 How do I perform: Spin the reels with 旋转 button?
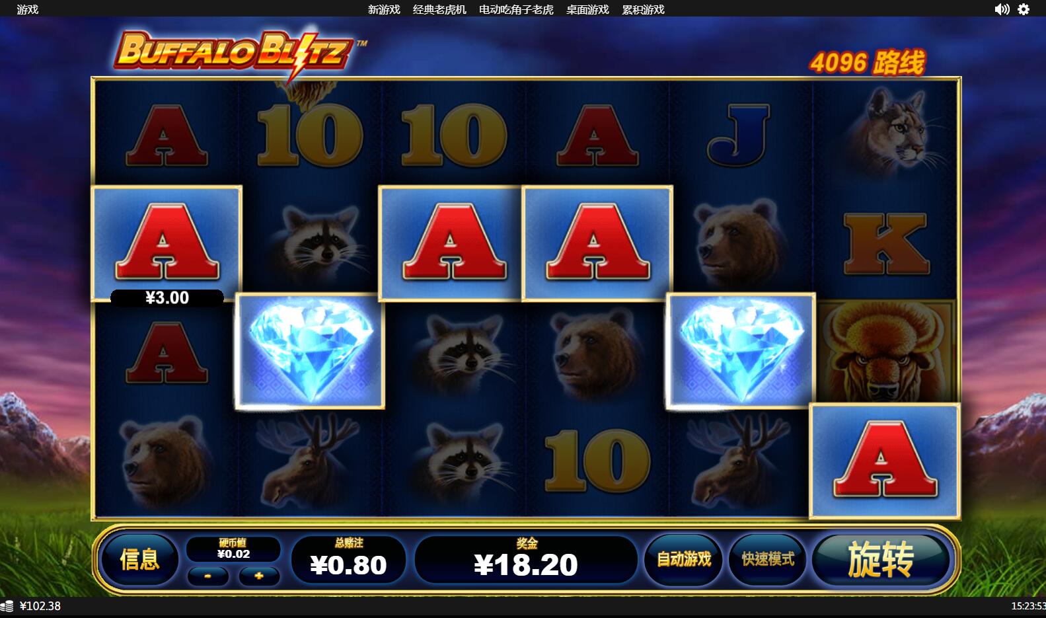(x=881, y=559)
